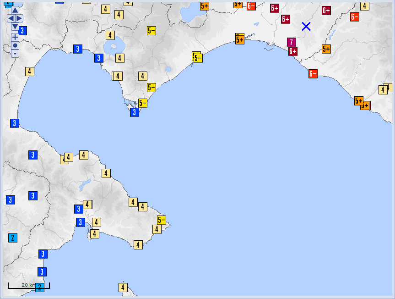Click the light blue intensity 2 marker on left edge
Viewport: 395px width, 299px height.
(x=13, y=238)
